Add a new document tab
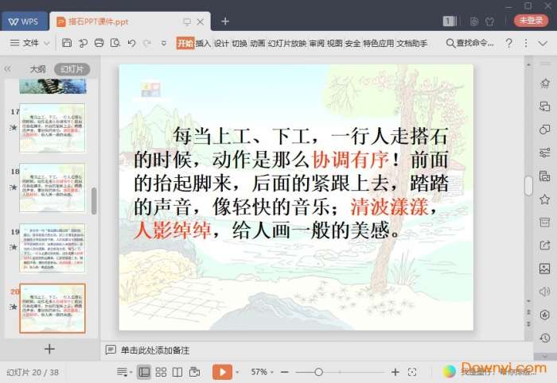The image size is (557, 383). 225,21
